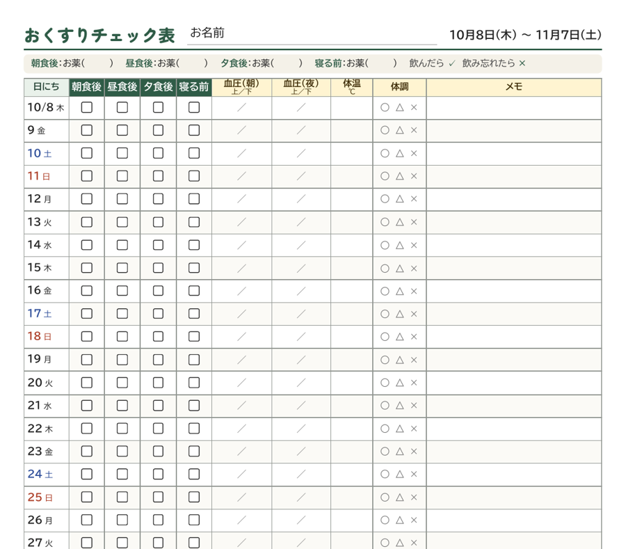Tick the 夕食後 checkbox for 10 土
Image resolution: width=626 pixels, height=549 pixels.
click(x=158, y=153)
